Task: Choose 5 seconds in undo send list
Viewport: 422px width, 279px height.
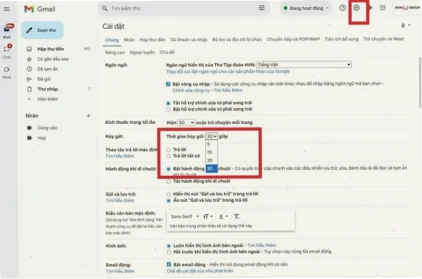Action: (212, 144)
